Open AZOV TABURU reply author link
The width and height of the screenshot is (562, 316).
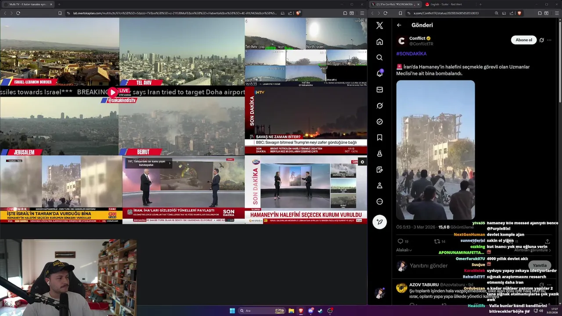click(424, 285)
